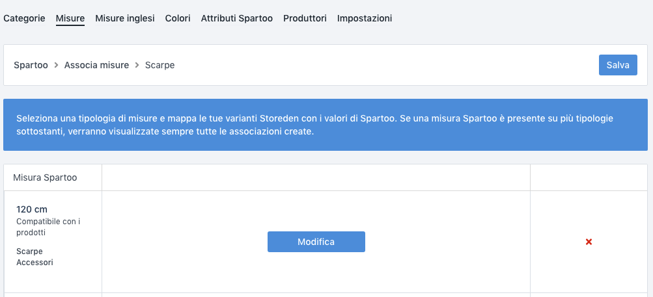The width and height of the screenshot is (653, 297).
Task: Navigate to Spartoo in the breadcrumb
Action: pyautogui.click(x=31, y=65)
